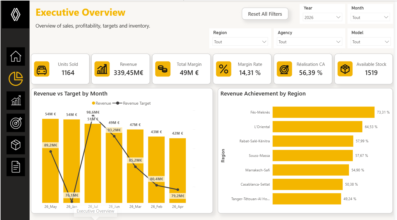The image size is (397, 220).
Task: Select the 26_Mar revenue bar
Action: pos(135,166)
